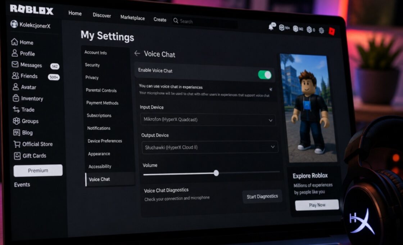Click the Profile person icon in sidebar

(15, 53)
